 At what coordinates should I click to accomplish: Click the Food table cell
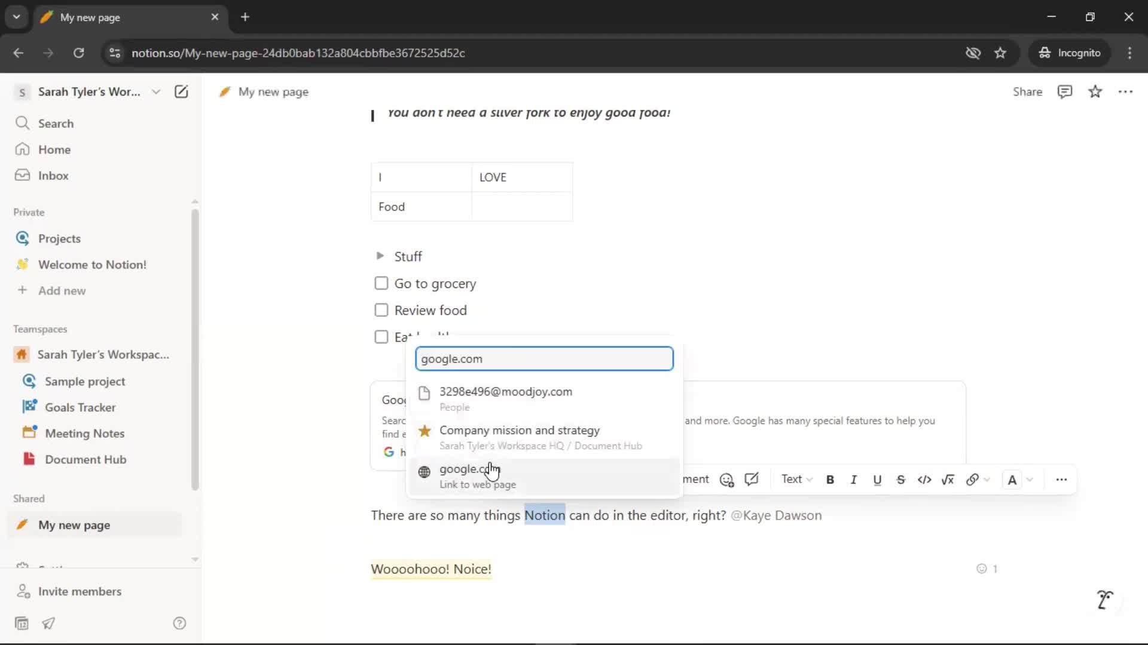pos(422,207)
